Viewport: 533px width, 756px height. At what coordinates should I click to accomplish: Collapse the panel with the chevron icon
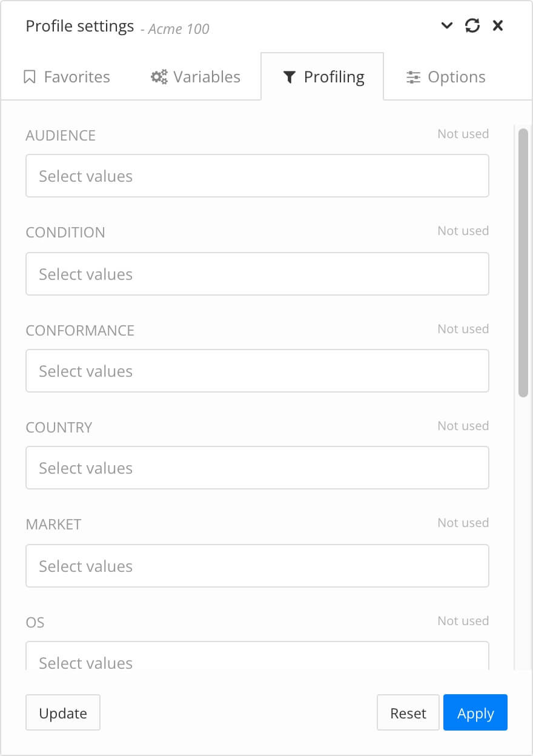click(x=447, y=27)
